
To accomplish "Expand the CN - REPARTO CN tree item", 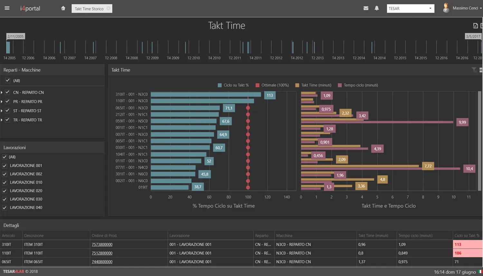I will point(2,92).
